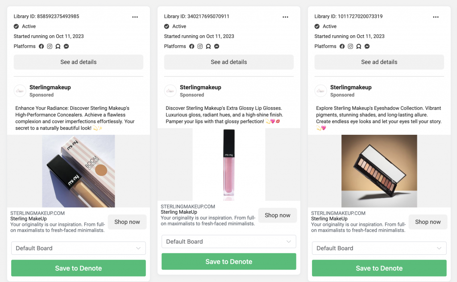
Task: Open the three-dot menu on the first ad
Action: tap(135, 17)
